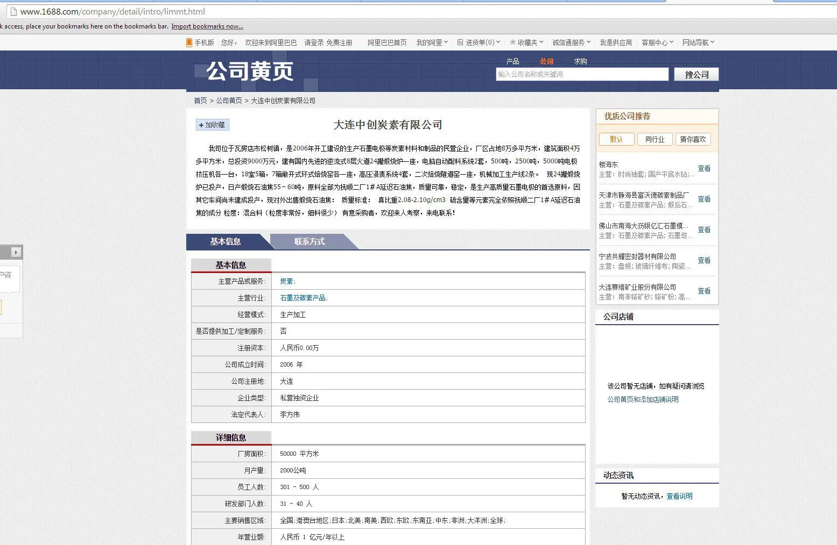Click the 加收藏 add-favorite button

212,125
